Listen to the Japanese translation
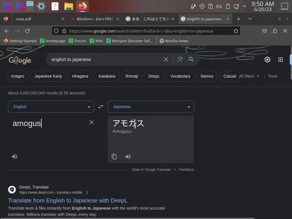 (x=128, y=157)
